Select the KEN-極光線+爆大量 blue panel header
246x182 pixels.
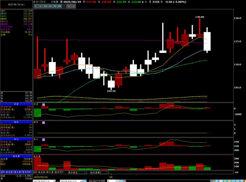16,172
